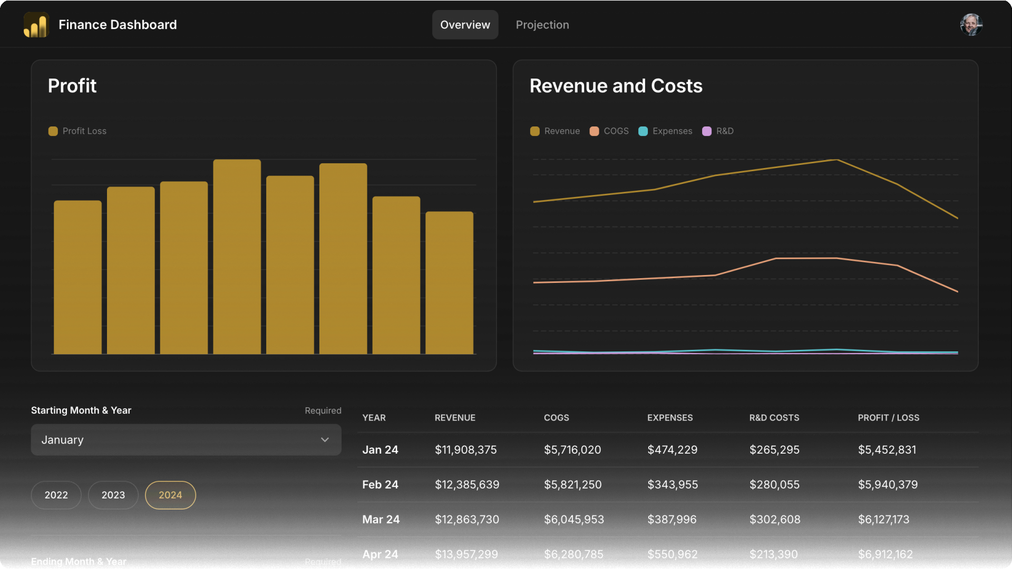
Task: Click COGS value $5,821,250
Action: (x=572, y=485)
